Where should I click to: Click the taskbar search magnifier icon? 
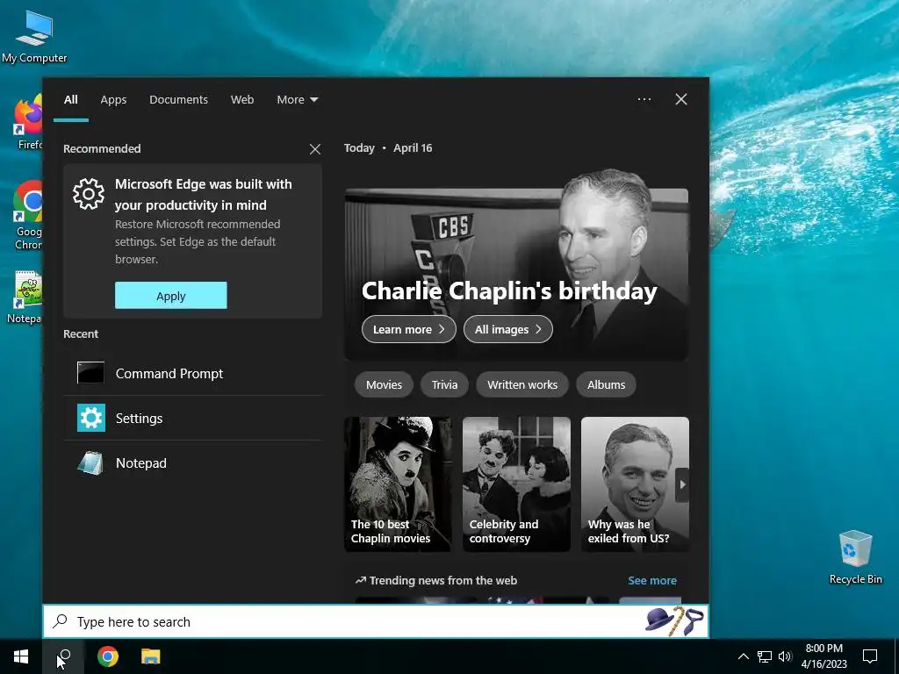click(64, 656)
